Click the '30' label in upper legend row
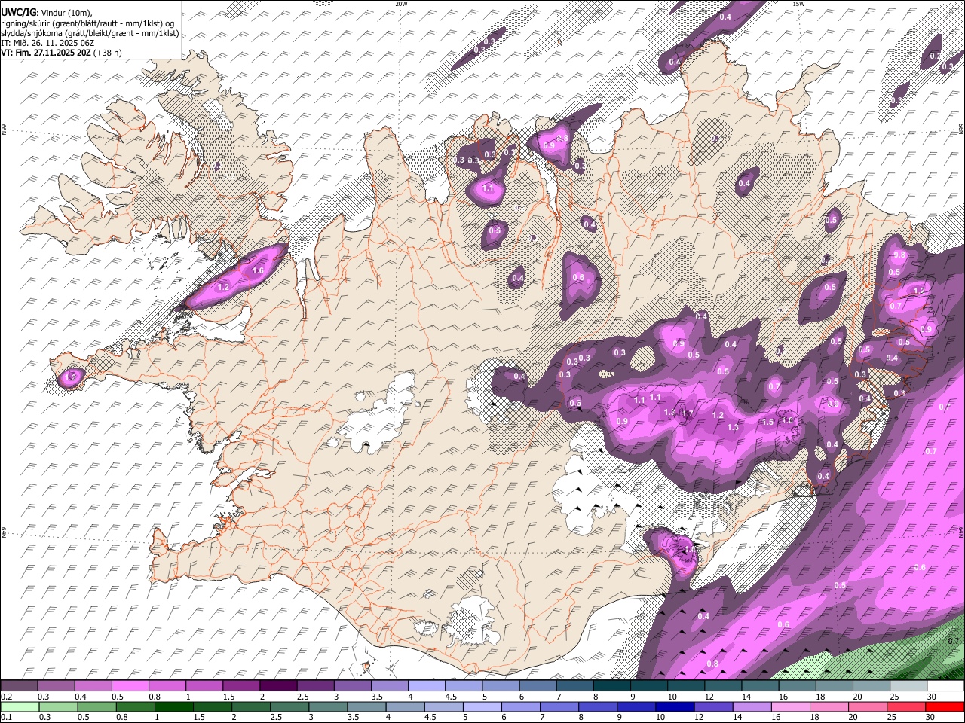This screenshot has height=723, width=965. coord(932,697)
